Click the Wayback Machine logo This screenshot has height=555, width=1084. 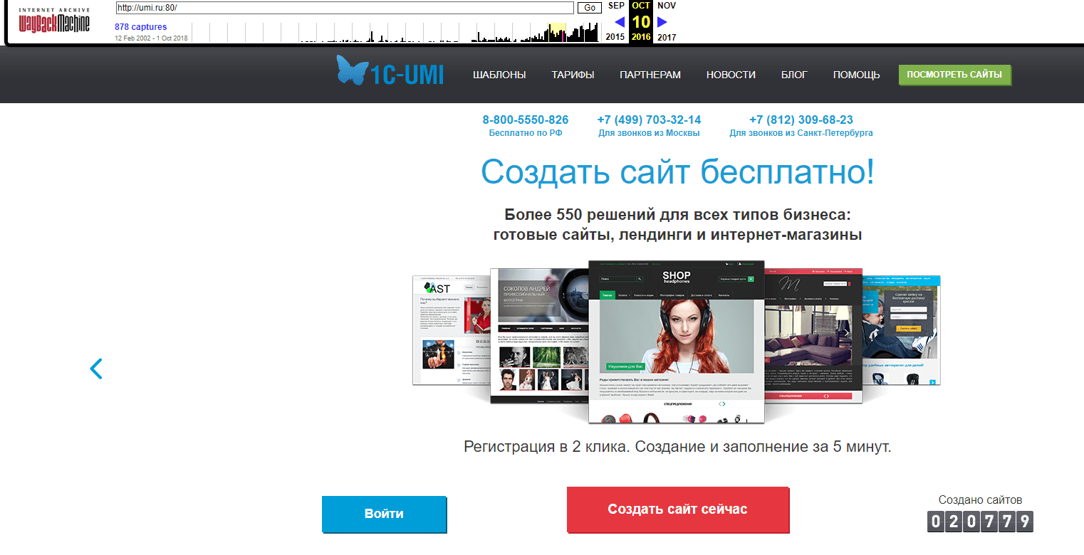tap(54, 21)
